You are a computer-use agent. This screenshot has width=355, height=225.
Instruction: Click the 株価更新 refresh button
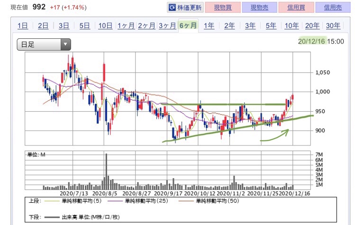click(x=185, y=8)
